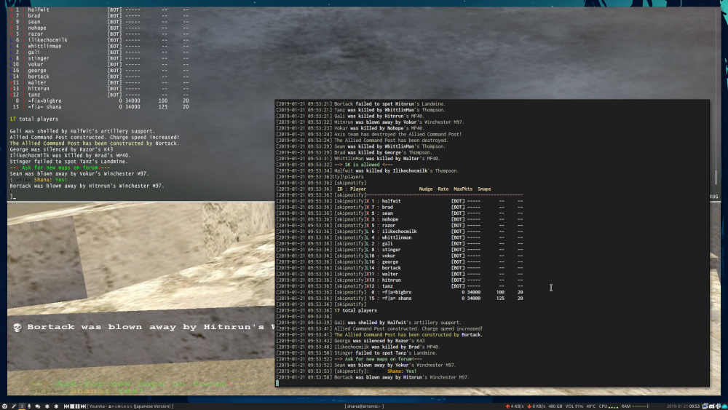Click the upload speed arrow indicator
This screenshot has width=728, height=410.
[x=507, y=406]
